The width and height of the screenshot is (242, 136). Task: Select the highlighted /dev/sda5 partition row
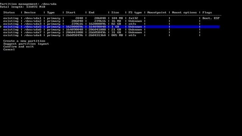[112, 27]
